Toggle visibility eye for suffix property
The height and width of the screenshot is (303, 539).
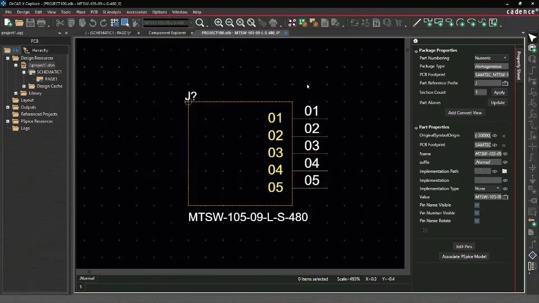pos(505,162)
